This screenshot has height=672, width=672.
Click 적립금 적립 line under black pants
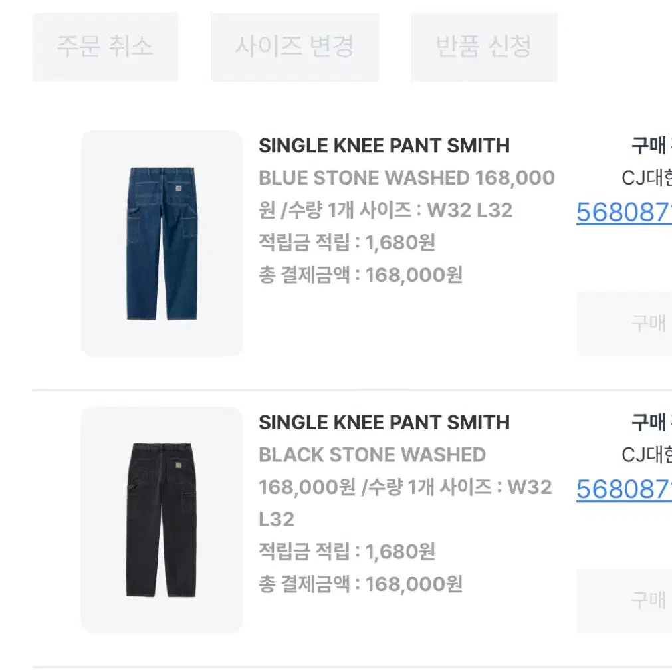pyautogui.click(x=347, y=552)
